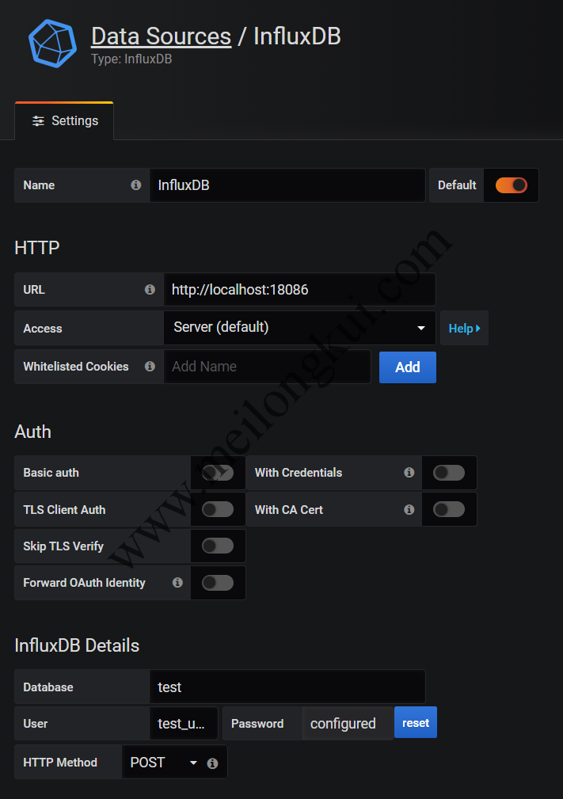Follow the Data Sources breadcrumb link

click(161, 36)
